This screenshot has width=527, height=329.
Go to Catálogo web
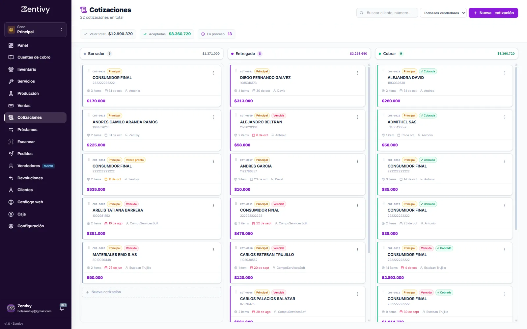point(35,202)
